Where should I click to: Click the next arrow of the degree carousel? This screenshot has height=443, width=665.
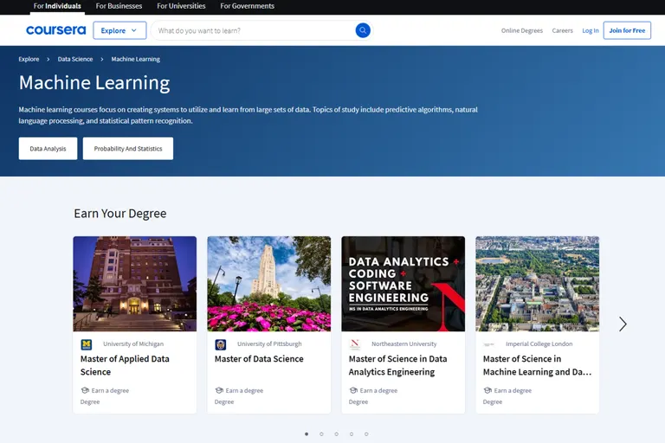point(623,324)
